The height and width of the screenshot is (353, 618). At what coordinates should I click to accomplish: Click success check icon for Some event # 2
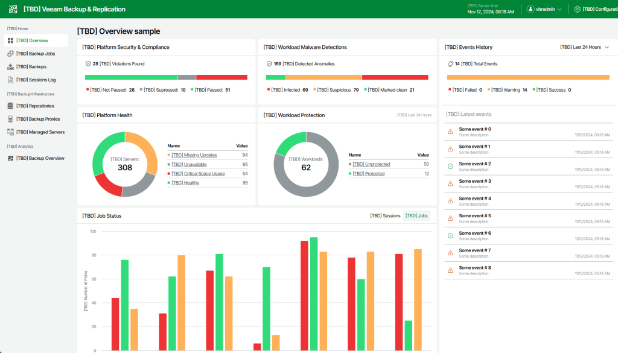(450, 166)
